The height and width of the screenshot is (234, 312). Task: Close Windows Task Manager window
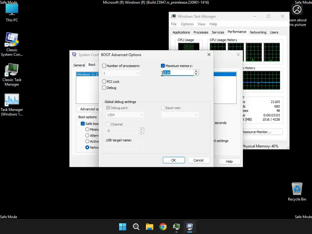[282, 16]
